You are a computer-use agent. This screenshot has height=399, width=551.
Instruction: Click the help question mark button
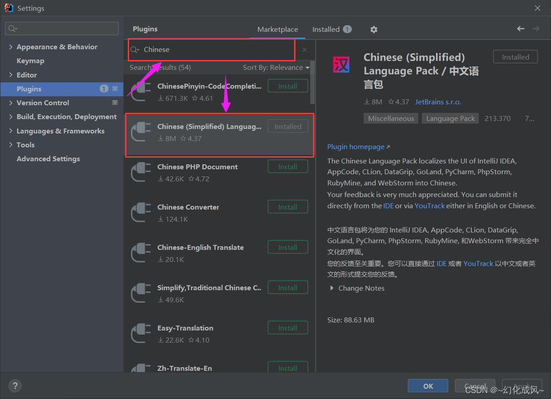15,386
